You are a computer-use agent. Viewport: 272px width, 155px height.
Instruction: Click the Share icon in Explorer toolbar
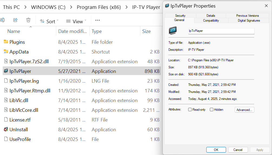point(15,20)
